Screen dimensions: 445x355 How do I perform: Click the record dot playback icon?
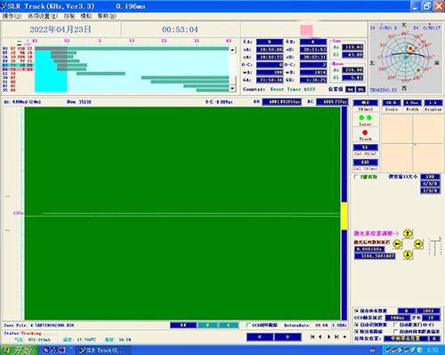point(344,337)
